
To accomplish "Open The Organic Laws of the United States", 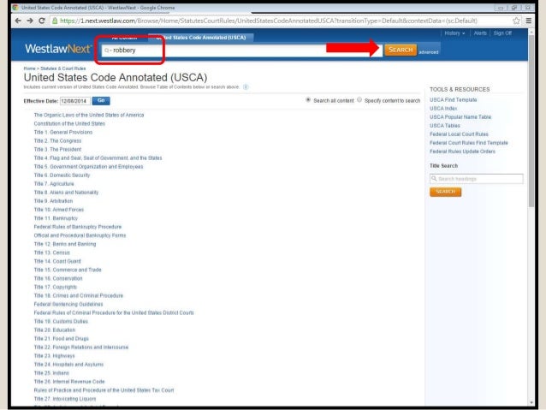I will 89,115.
